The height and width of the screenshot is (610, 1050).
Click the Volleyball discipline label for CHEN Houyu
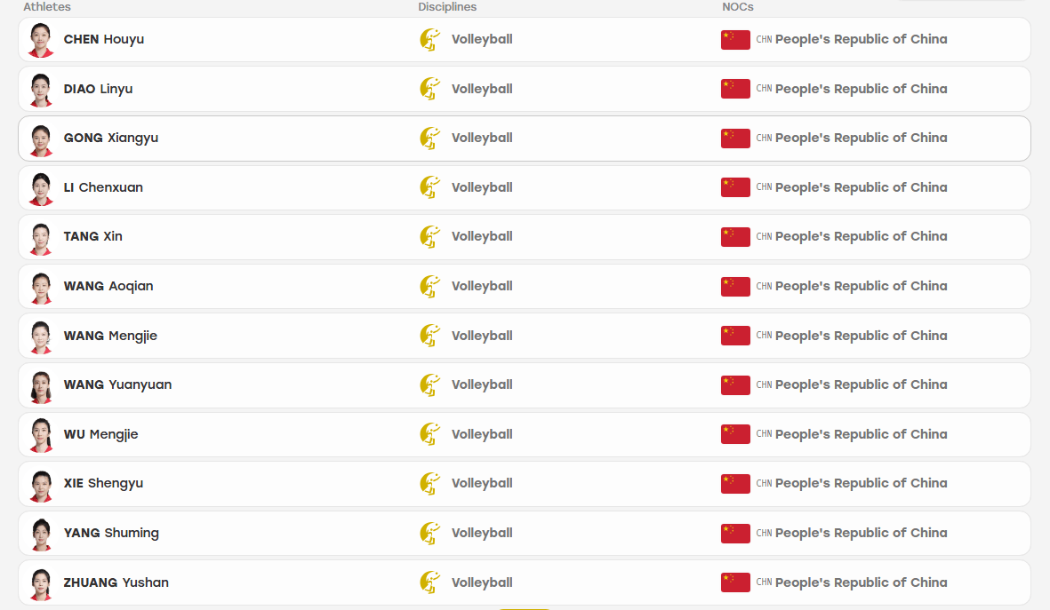[482, 39]
